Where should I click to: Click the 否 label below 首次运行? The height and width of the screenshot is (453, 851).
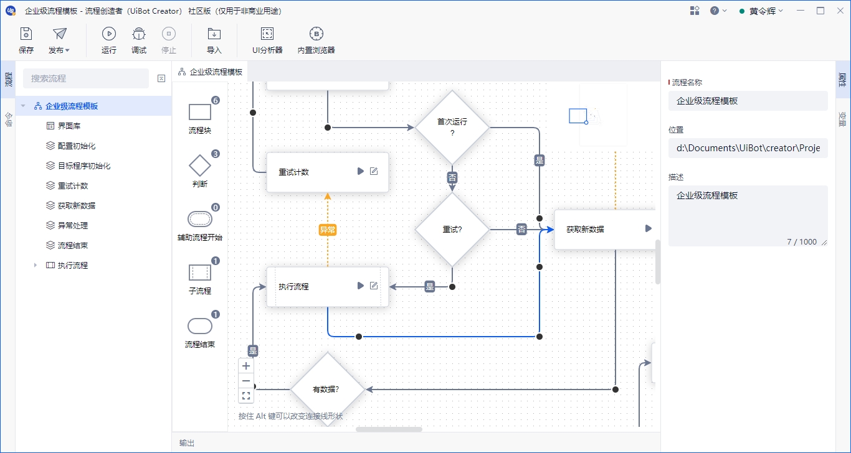[452, 178]
